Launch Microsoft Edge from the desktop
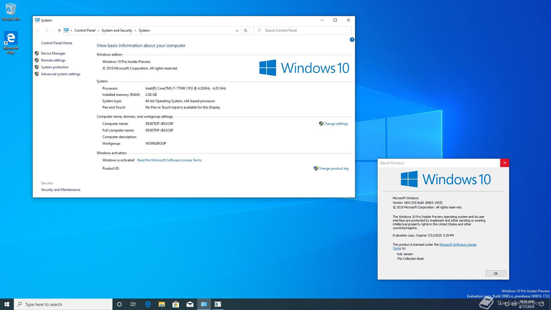This screenshot has height=310, width=551. [11, 37]
